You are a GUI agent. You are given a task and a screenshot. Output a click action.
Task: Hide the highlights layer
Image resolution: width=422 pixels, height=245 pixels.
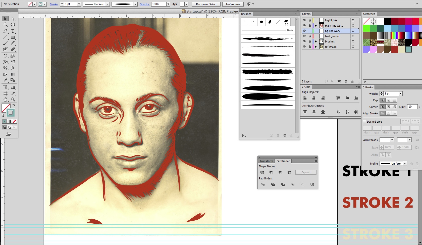(x=304, y=20)
